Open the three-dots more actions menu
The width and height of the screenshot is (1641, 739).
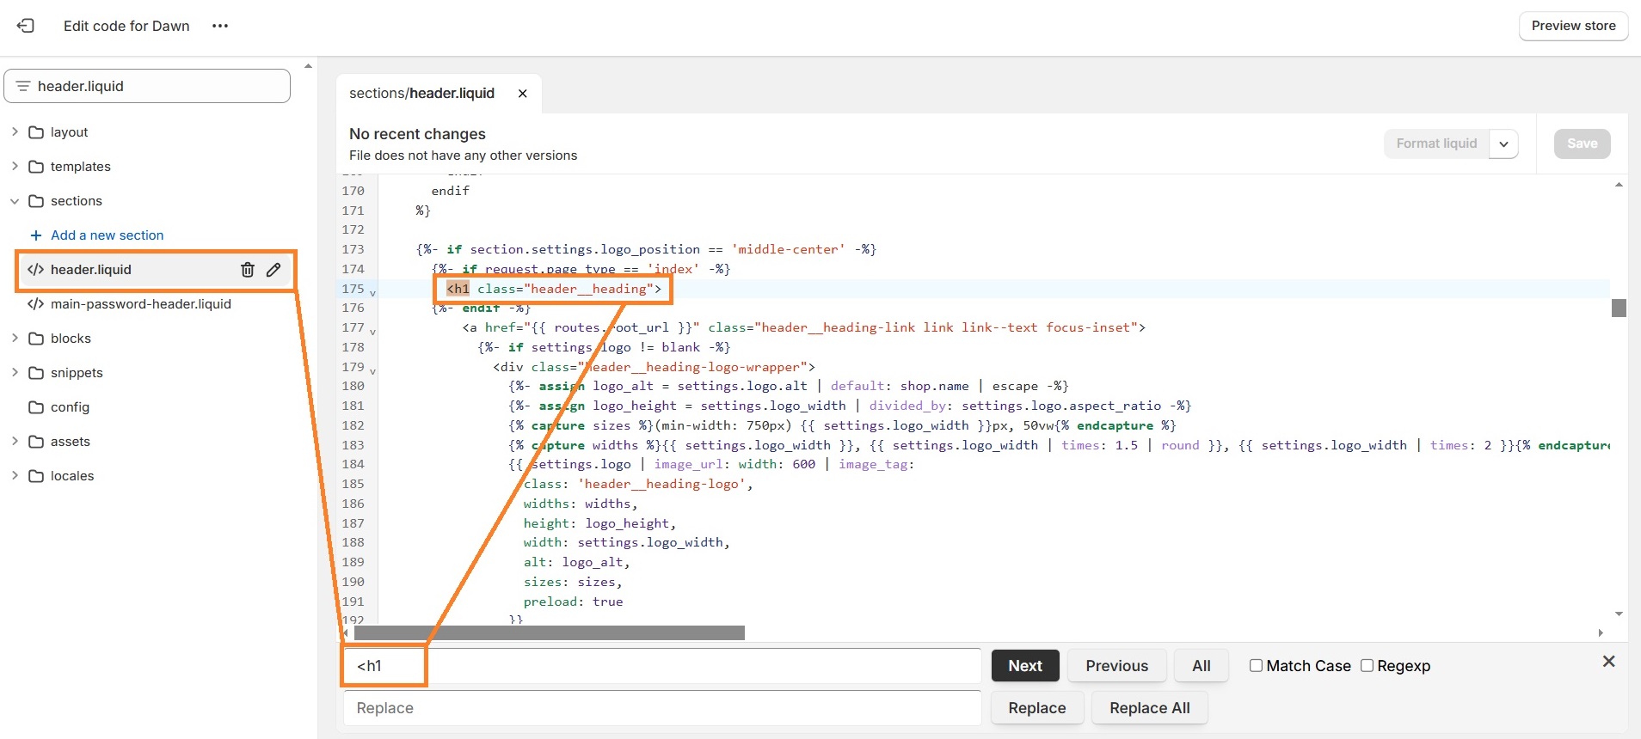(x=220, y=26)
